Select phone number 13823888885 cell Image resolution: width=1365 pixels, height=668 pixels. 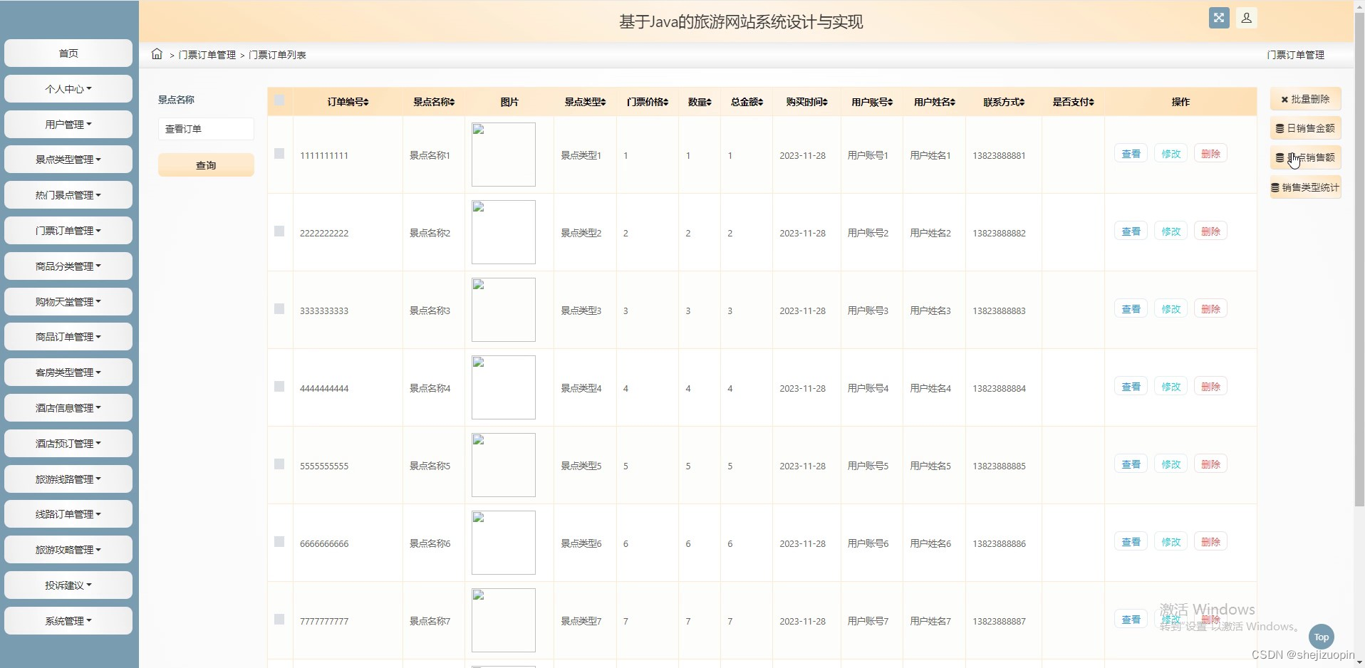(x=999, y=466)
